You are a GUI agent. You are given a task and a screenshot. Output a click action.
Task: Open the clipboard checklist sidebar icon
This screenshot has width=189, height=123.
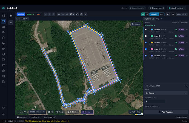click(4, 38)
